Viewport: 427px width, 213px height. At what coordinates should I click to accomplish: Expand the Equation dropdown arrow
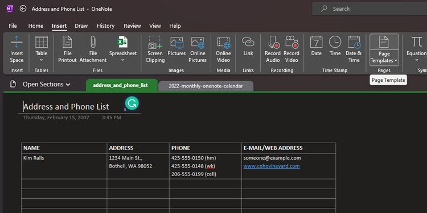[x=417, y=60]
